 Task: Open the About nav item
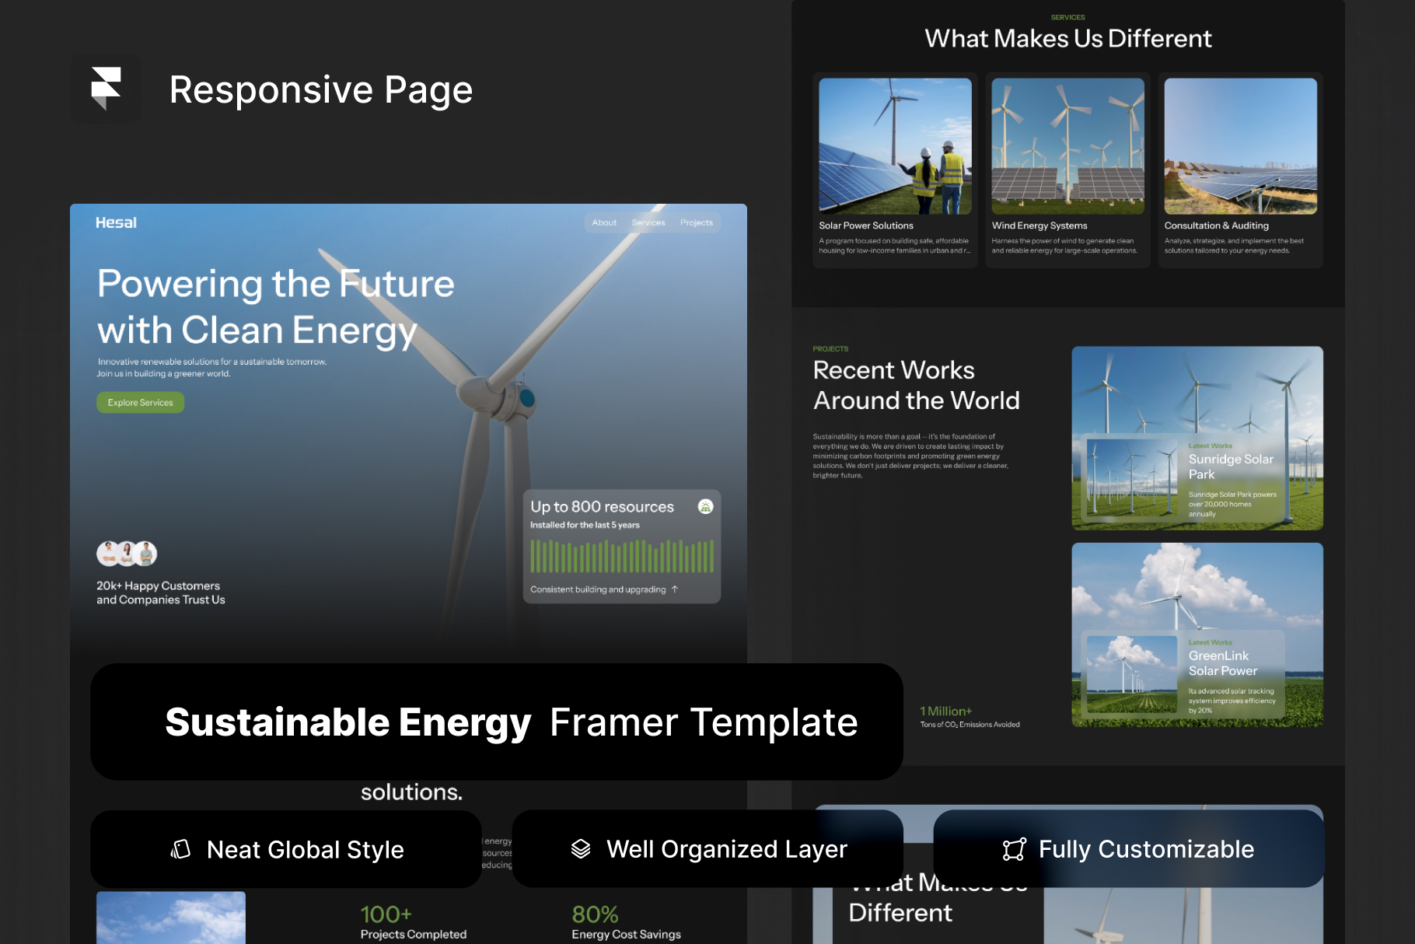[x=604, y=223]
